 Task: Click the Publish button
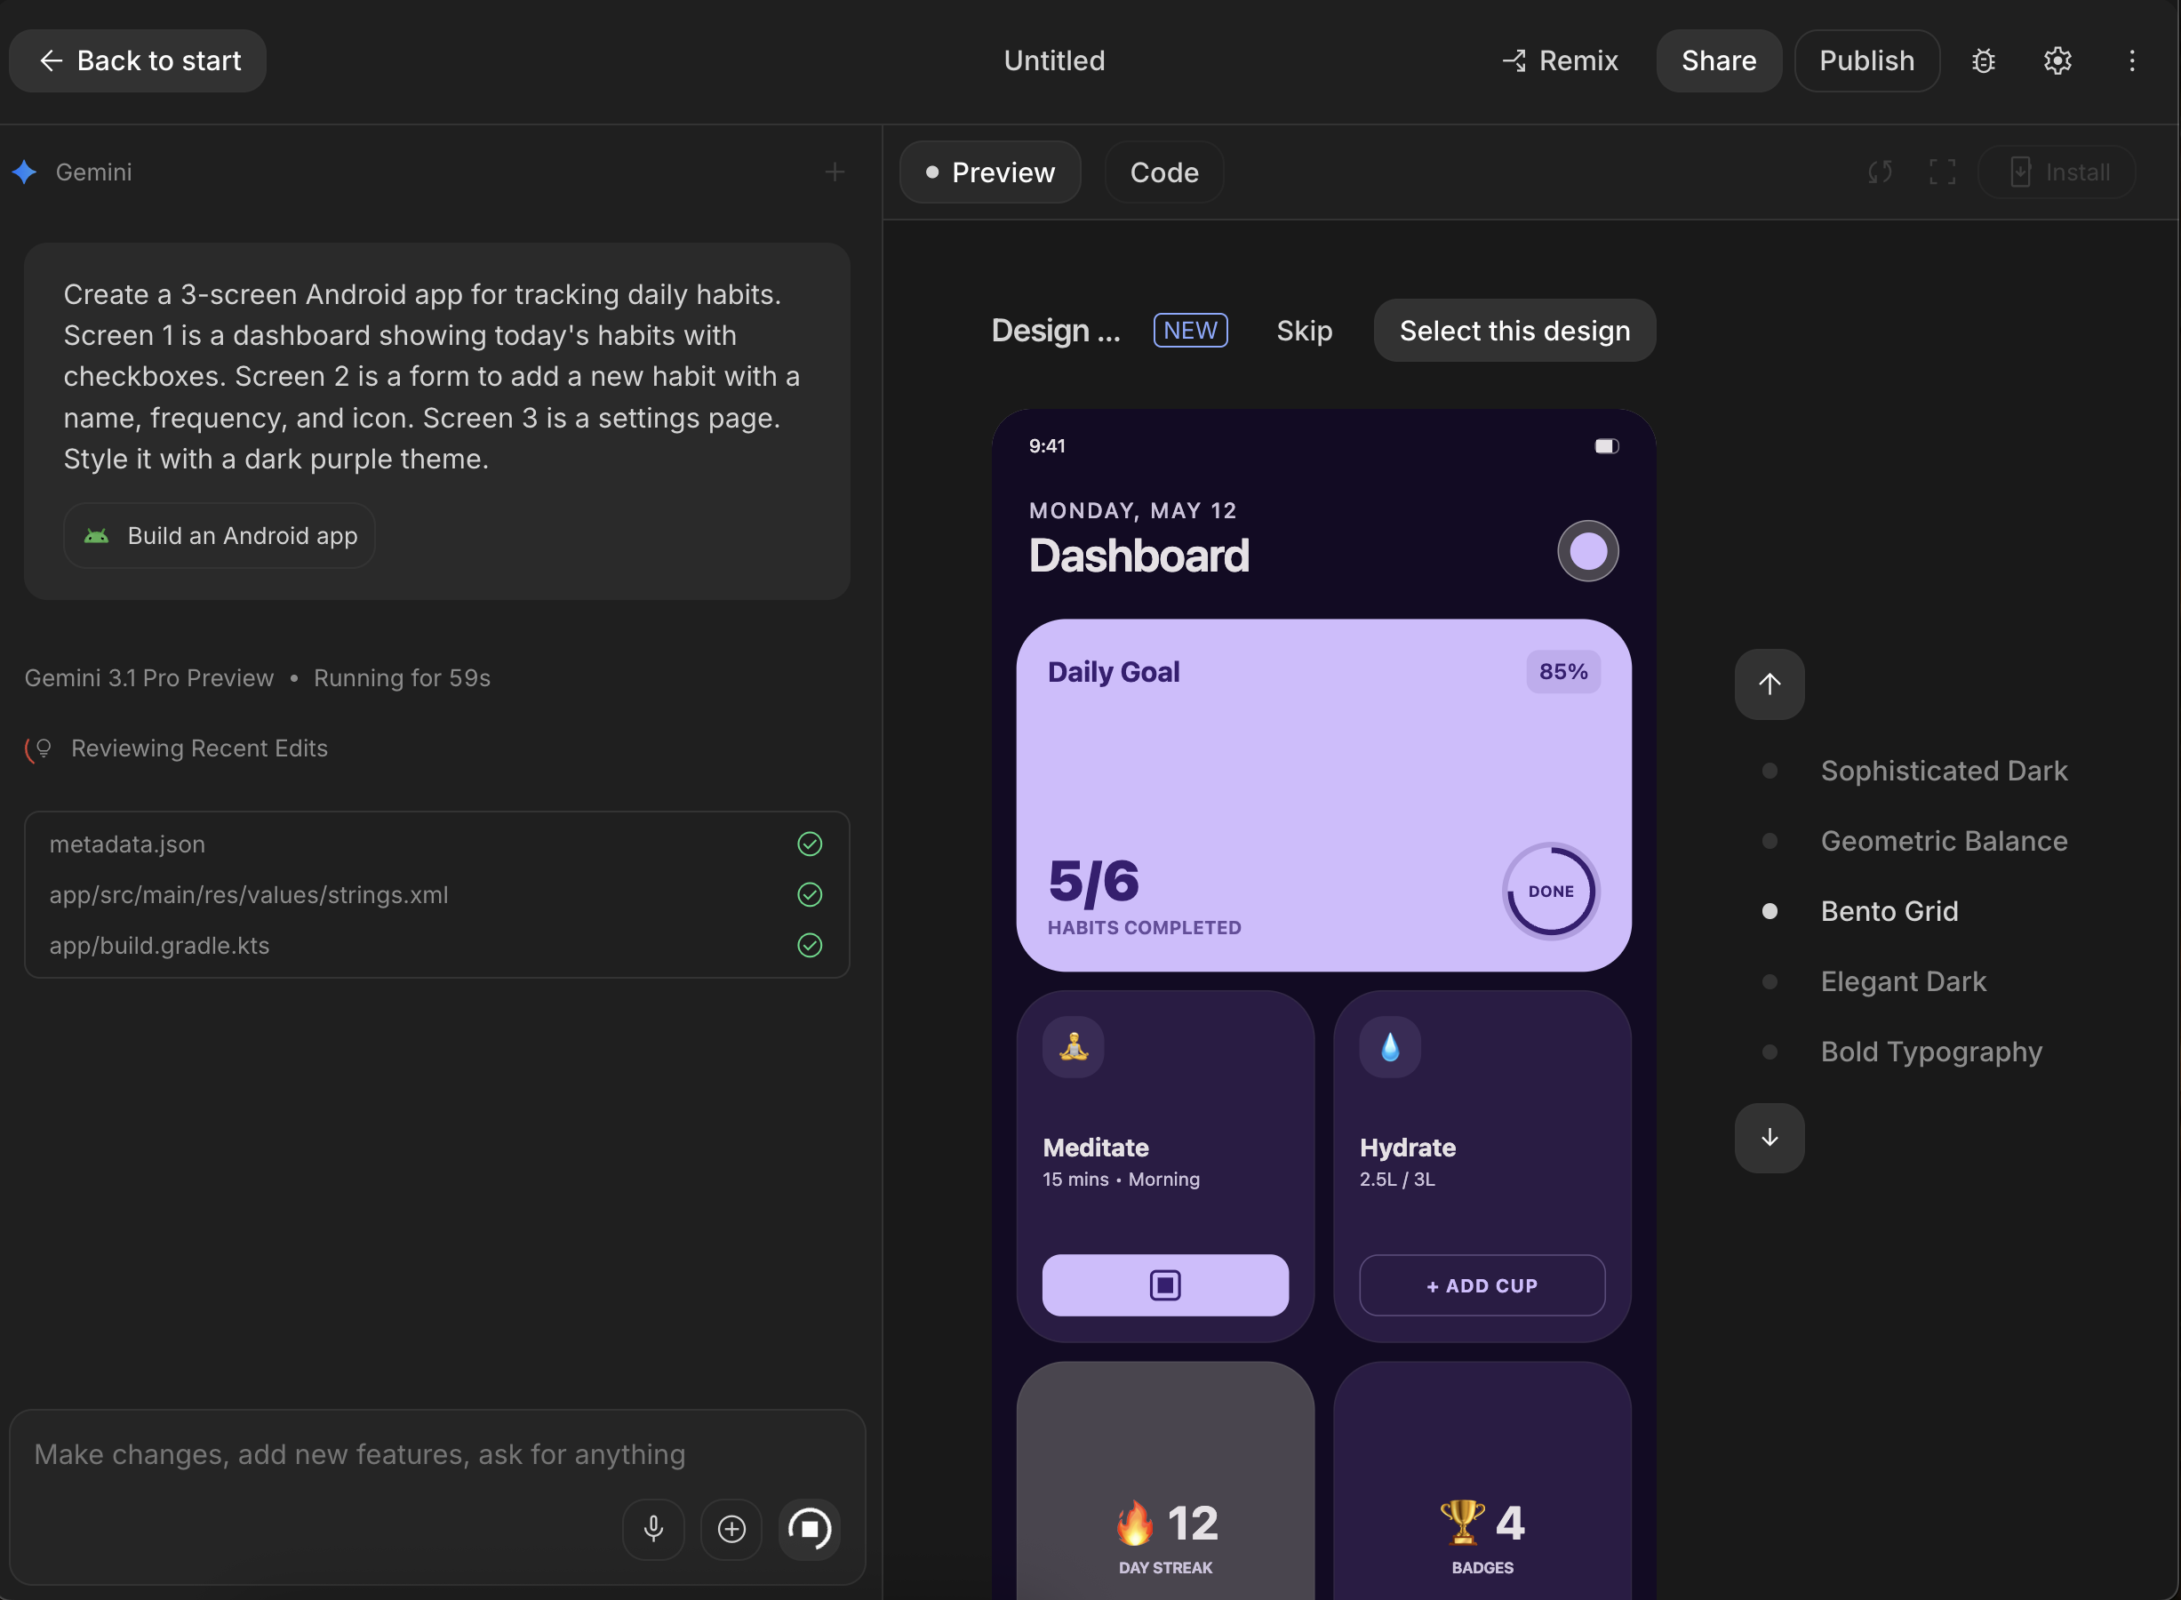pos(1866,61)
